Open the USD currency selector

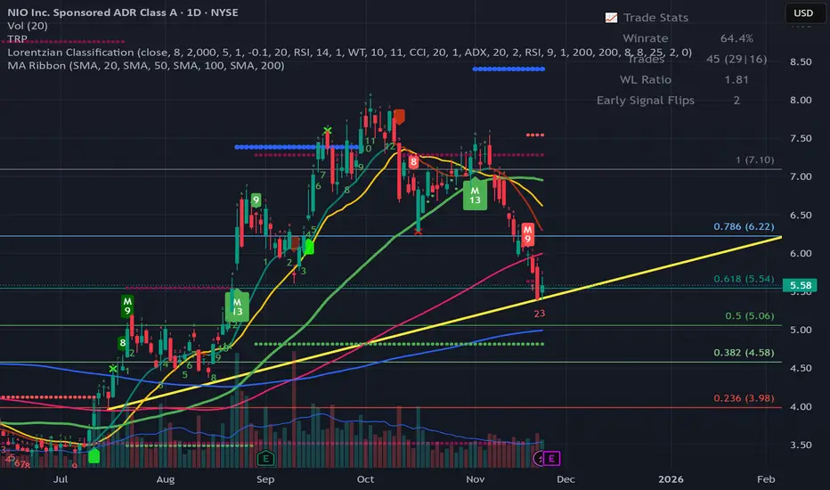click(803, 13)
